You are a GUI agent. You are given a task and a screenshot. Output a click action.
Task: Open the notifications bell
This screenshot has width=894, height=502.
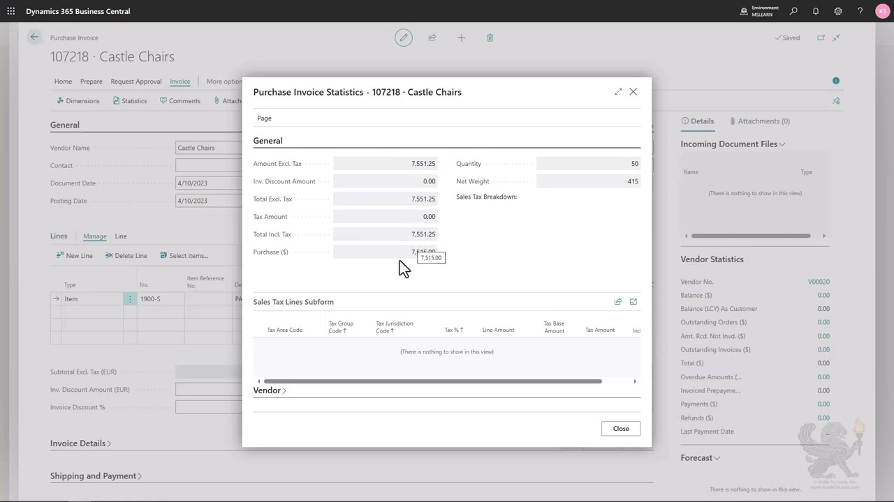pos(816,11)
